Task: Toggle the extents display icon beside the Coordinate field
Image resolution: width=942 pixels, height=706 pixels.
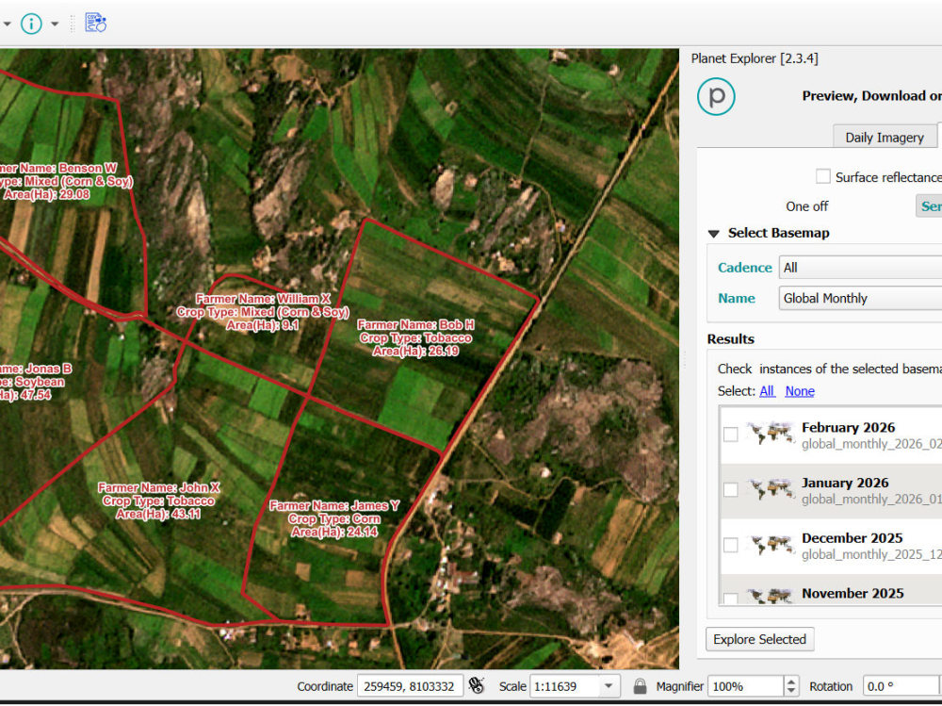Action: pos(477,685)
